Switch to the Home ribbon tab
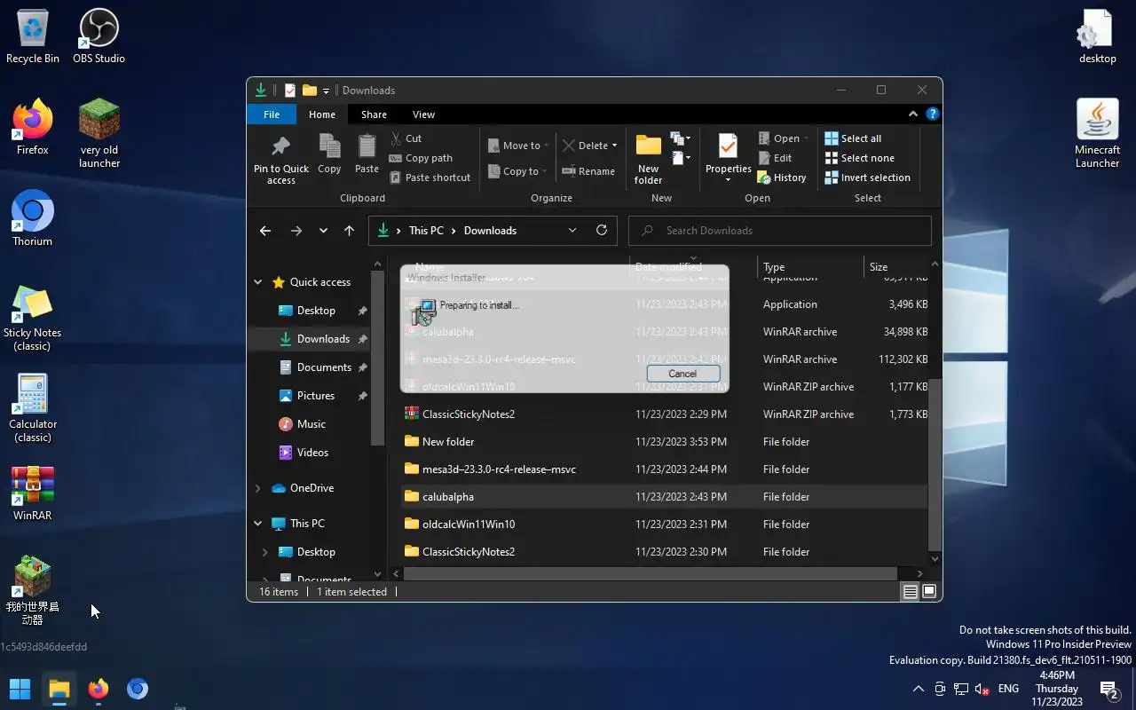 322,114
